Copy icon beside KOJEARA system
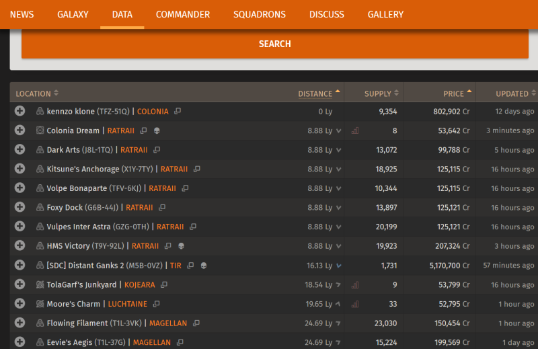The height and width of the screenshot is (349, 538). 164,284
